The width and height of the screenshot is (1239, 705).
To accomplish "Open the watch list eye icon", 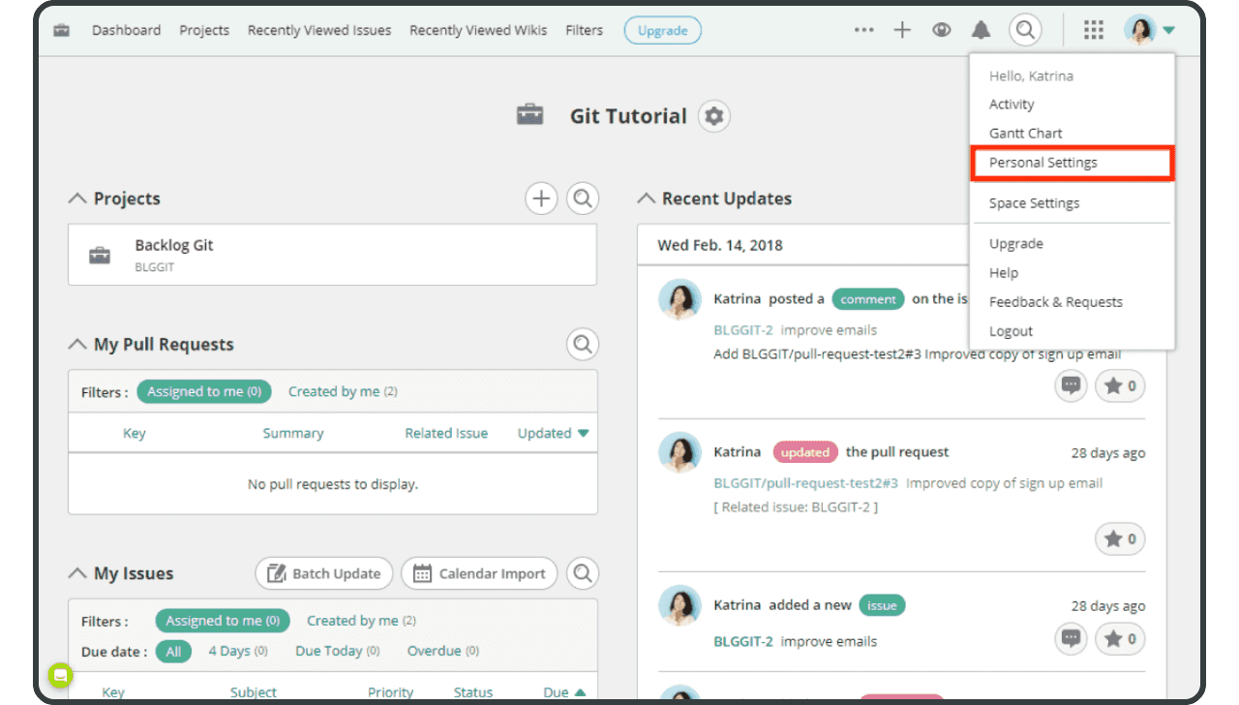I will point(941,30).
